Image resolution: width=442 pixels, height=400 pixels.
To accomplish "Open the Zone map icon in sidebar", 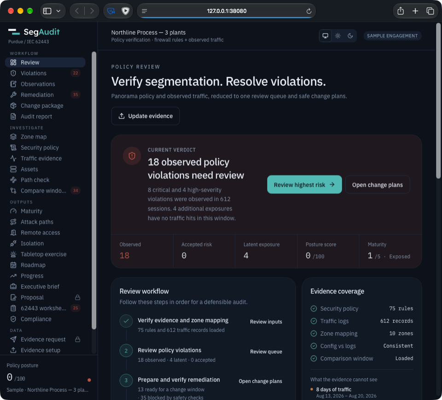I will (x=13, y=137).
